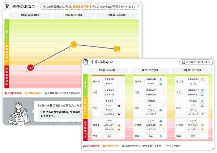The image size is (217, 153).
Task: Click the orange face marker at 2025 peak
Action: (73, 45)
